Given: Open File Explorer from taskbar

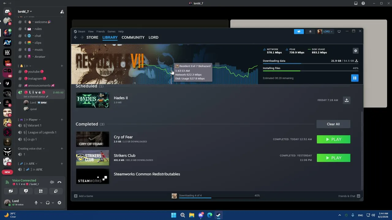Looking at the screenshot, I should coord(191,215).
